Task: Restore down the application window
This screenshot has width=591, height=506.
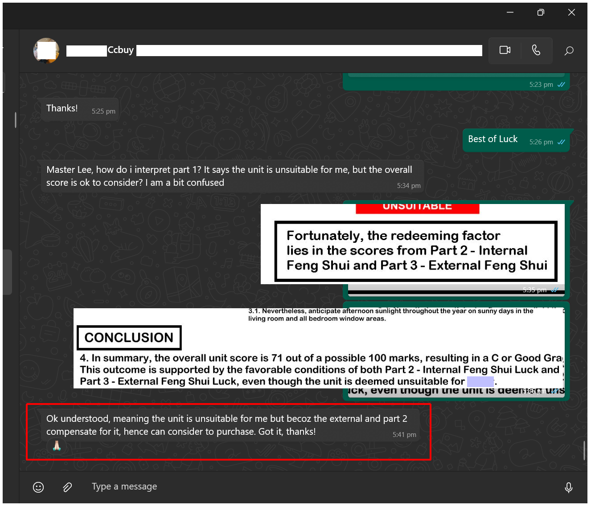Action: click(x=541, y=12)
